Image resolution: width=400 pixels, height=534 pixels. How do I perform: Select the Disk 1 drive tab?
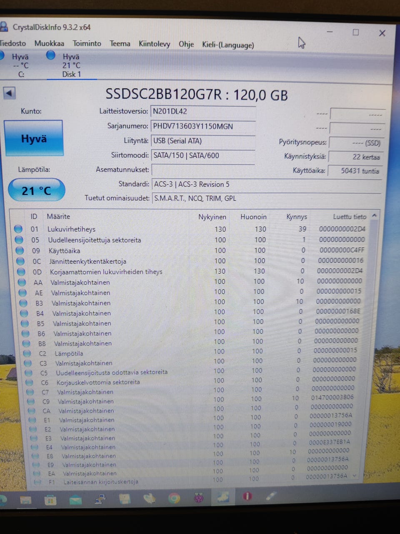tap(71, 65)
